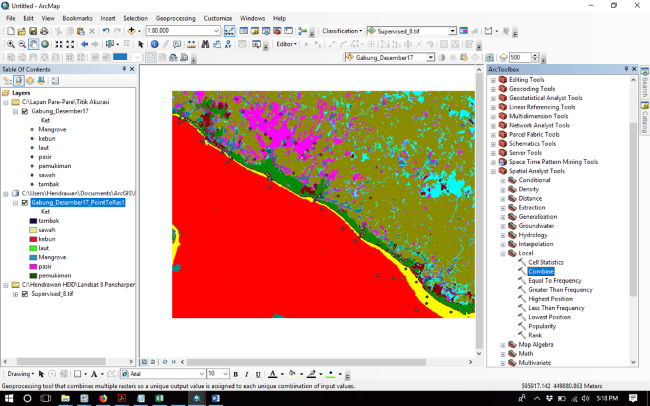Image resolution: width=650 pixels, height=406 pixels.
Task: Click the Find binoculars icon
Action: coord(205,44)
